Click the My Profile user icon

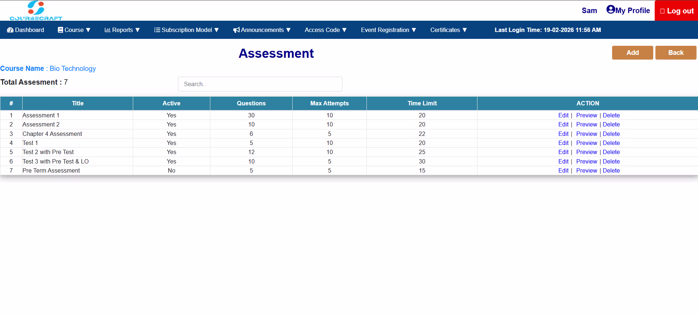click(611, 9)
